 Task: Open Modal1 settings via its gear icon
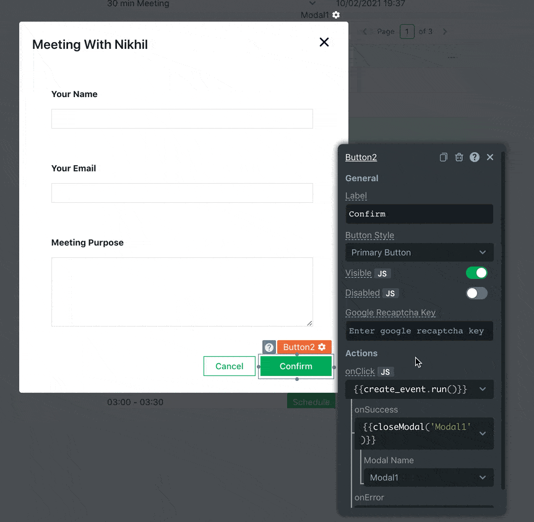click(x=336, y=15)
